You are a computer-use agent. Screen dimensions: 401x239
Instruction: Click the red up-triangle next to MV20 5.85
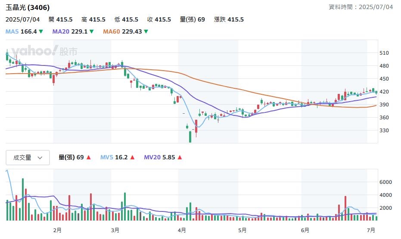pos(180,157)
